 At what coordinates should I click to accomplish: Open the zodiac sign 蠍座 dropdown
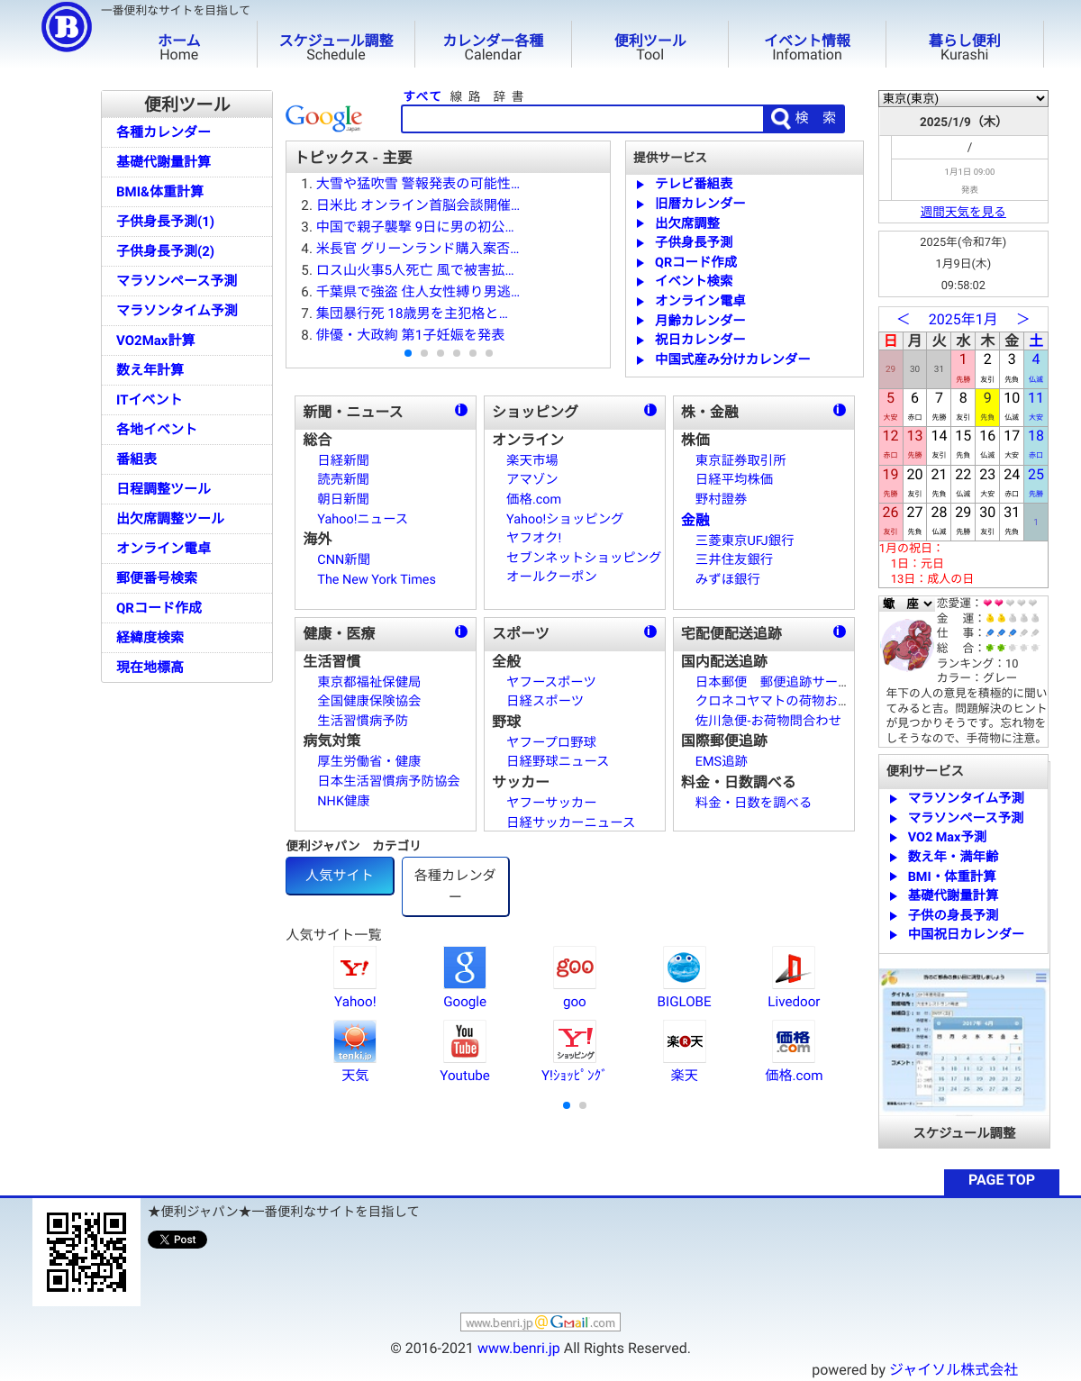coord(907,604)
